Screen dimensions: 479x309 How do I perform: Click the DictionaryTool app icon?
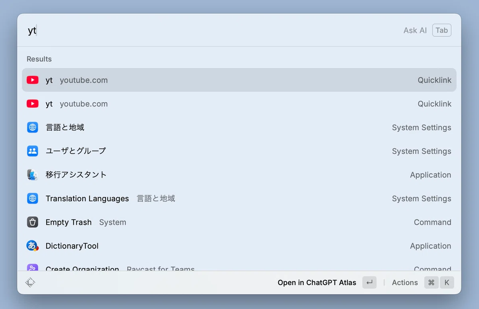(x=33, y=246)
